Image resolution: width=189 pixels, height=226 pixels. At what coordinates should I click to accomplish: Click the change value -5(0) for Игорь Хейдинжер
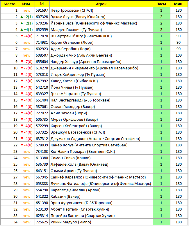pos(28,75)
